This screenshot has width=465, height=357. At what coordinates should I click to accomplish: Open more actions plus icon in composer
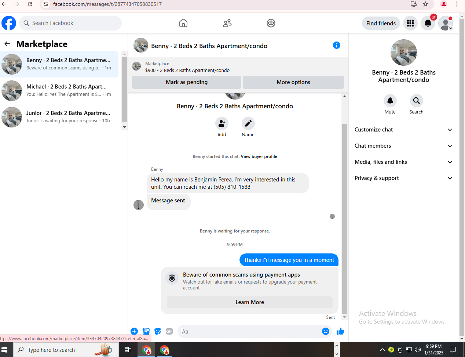[x=134, y=331]
